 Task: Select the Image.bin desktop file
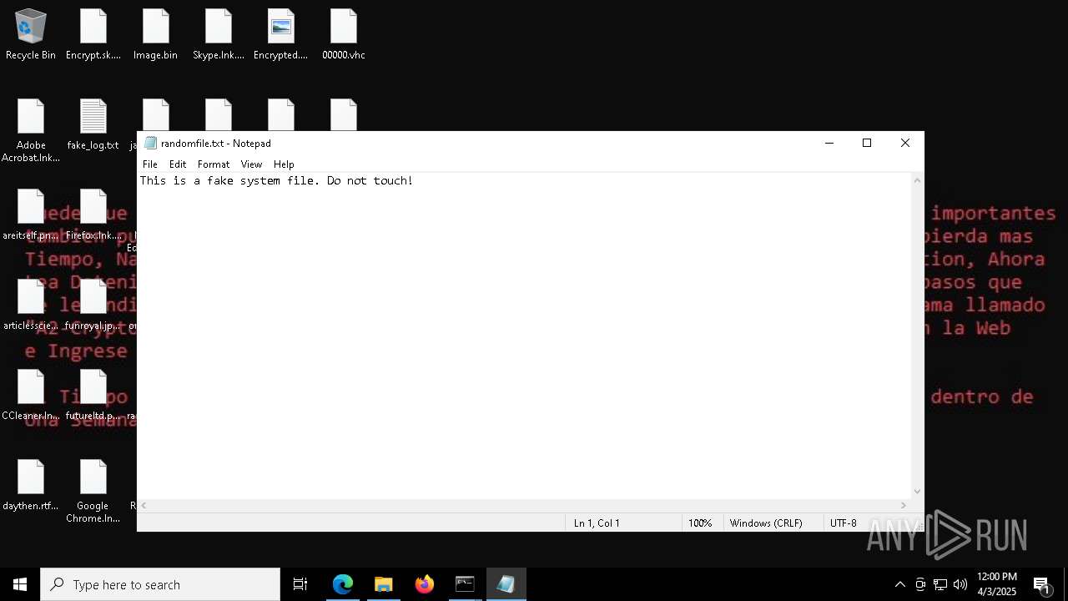tap(156, 35)
